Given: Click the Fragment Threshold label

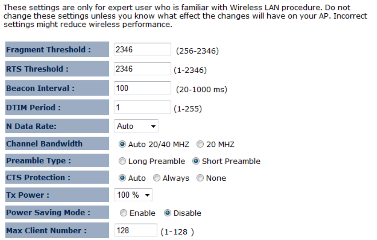Looking at the screenshot, I should 48,50.
